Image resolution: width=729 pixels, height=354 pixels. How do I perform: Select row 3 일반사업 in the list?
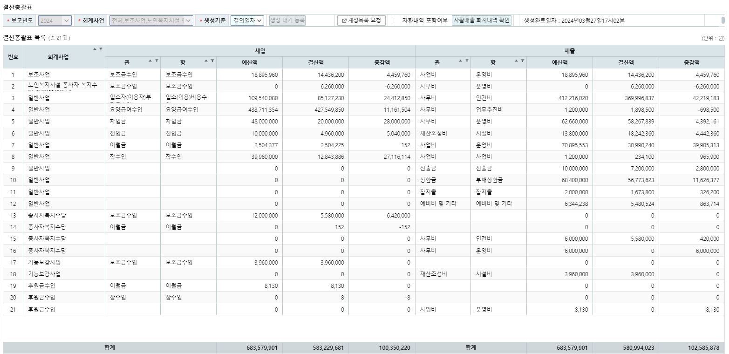click(363, 98)
